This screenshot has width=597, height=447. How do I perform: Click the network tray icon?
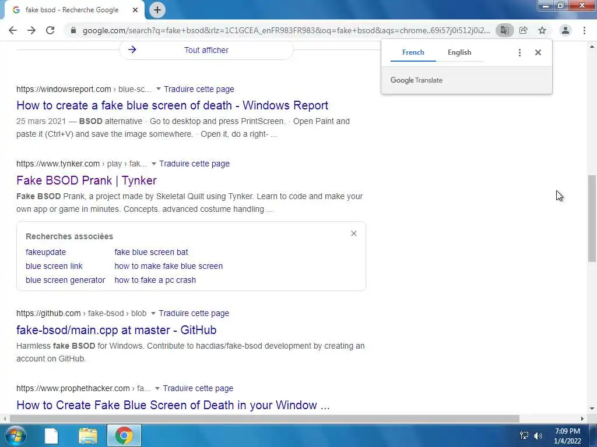point(524,436)
